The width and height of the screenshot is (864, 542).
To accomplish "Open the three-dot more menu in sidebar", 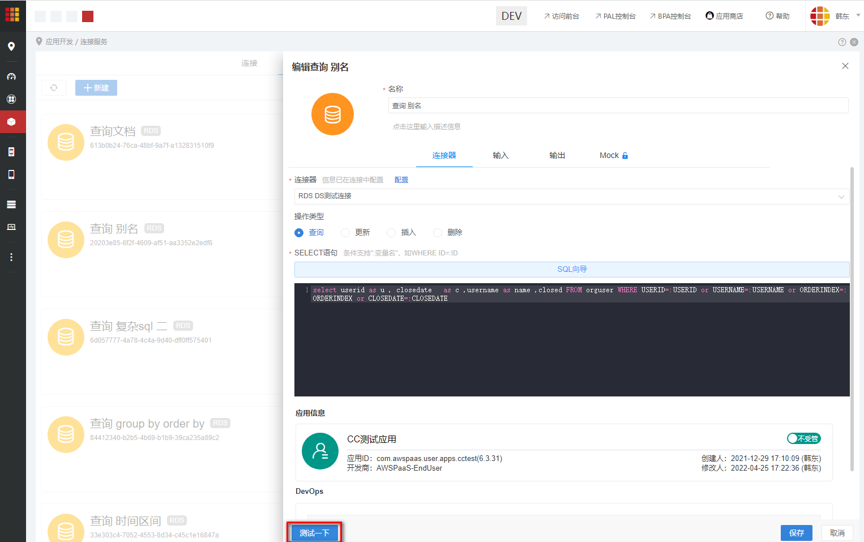I will [12, 257].
